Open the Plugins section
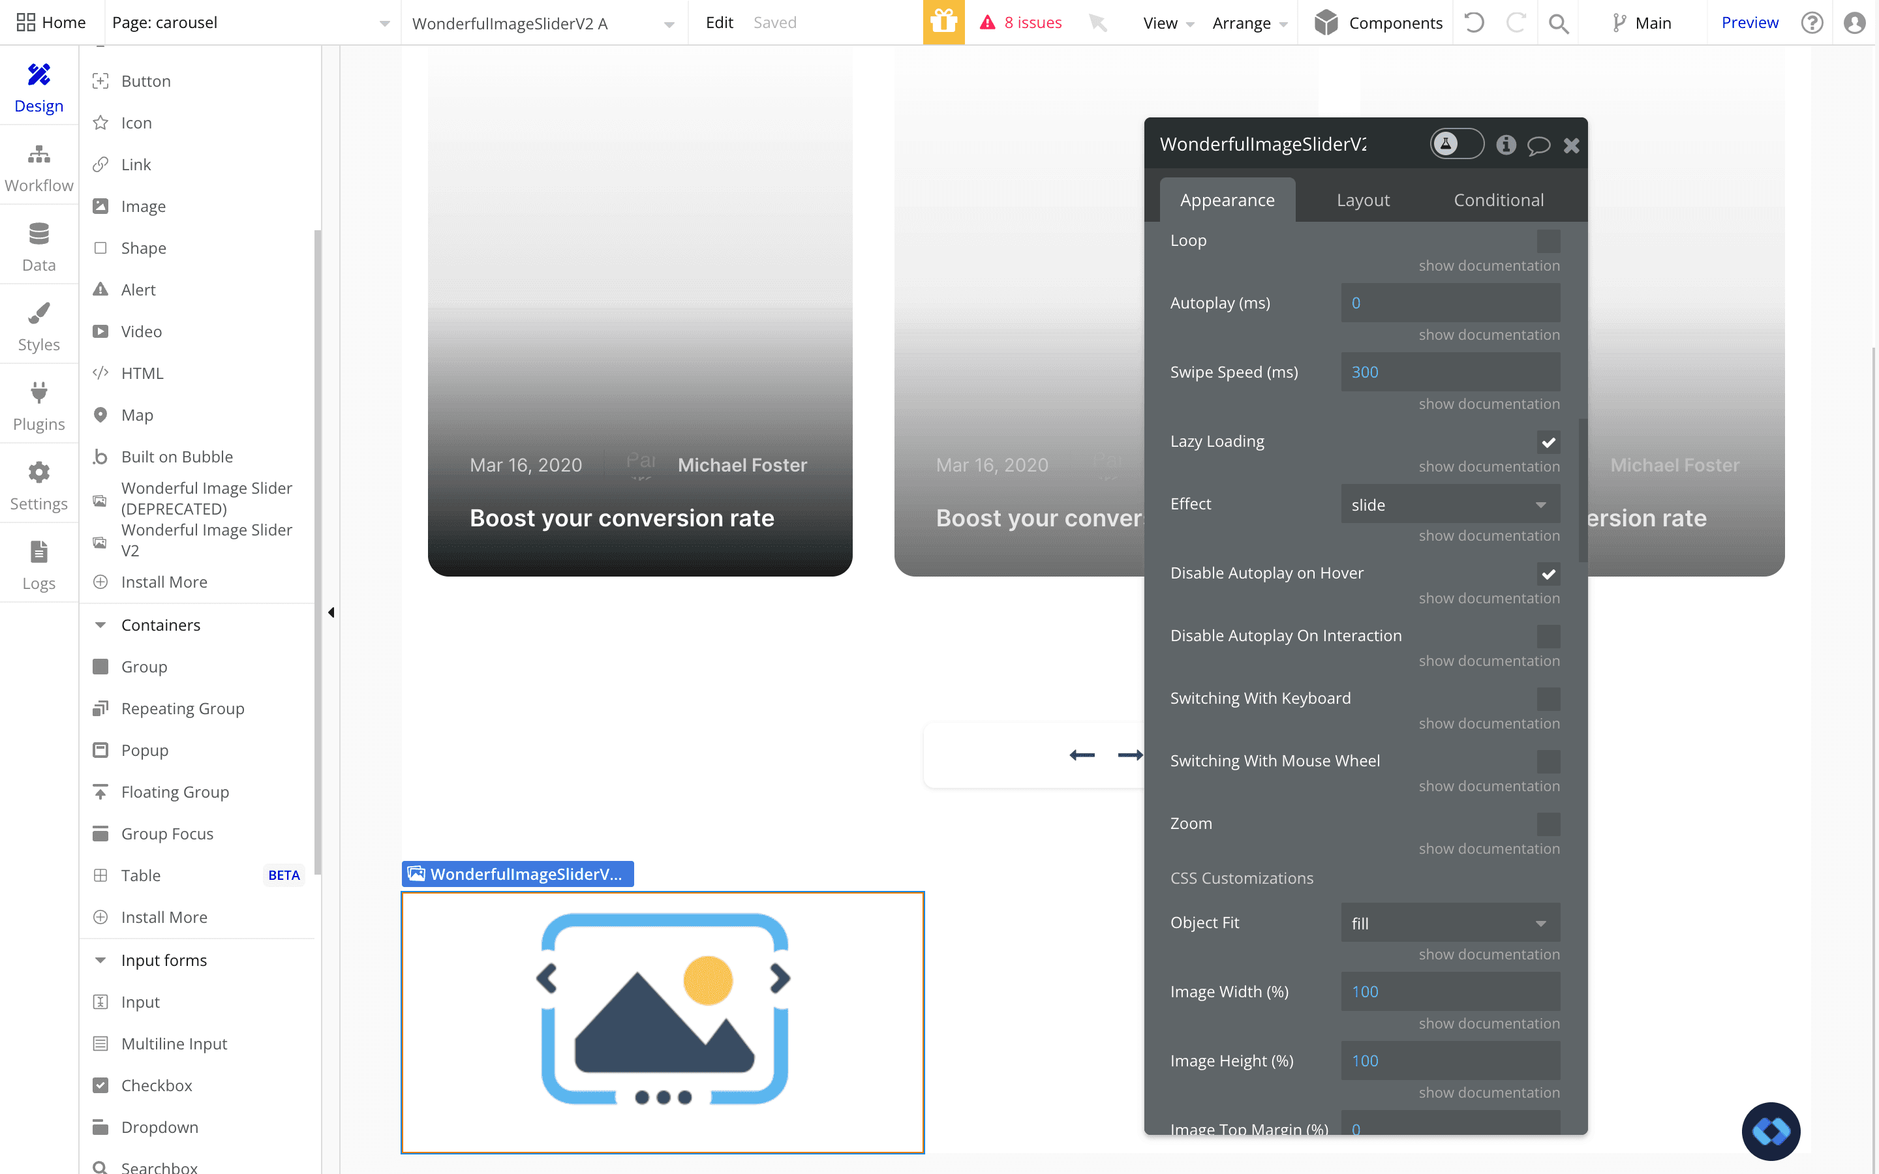This screenshot has height=1174, width=1879. tap(39, 406)
